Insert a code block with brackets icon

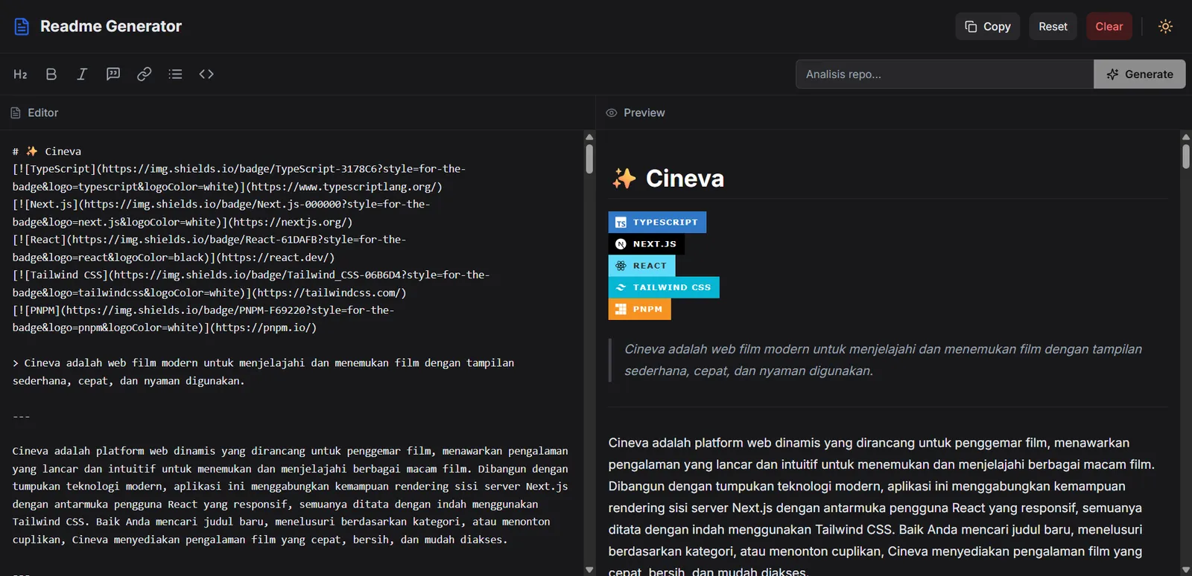[x=206, y=74]
